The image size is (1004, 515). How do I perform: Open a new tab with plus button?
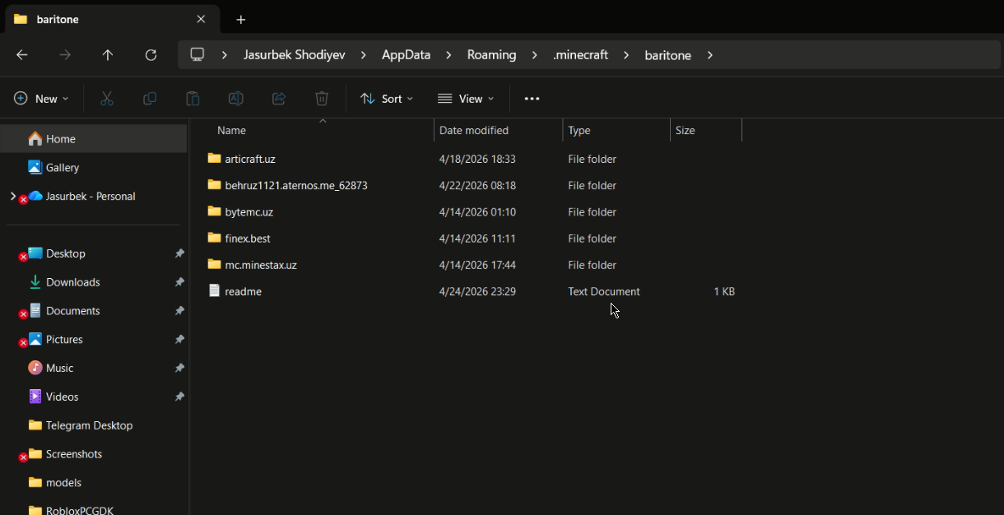pyautogui.click(x=240, y=19)
